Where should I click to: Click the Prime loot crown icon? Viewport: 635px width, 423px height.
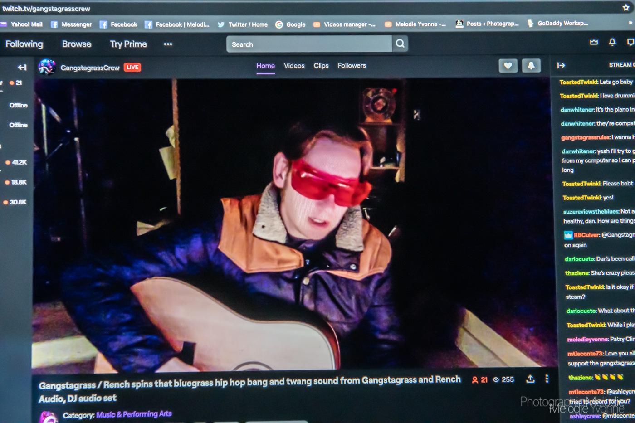(594, 42)
